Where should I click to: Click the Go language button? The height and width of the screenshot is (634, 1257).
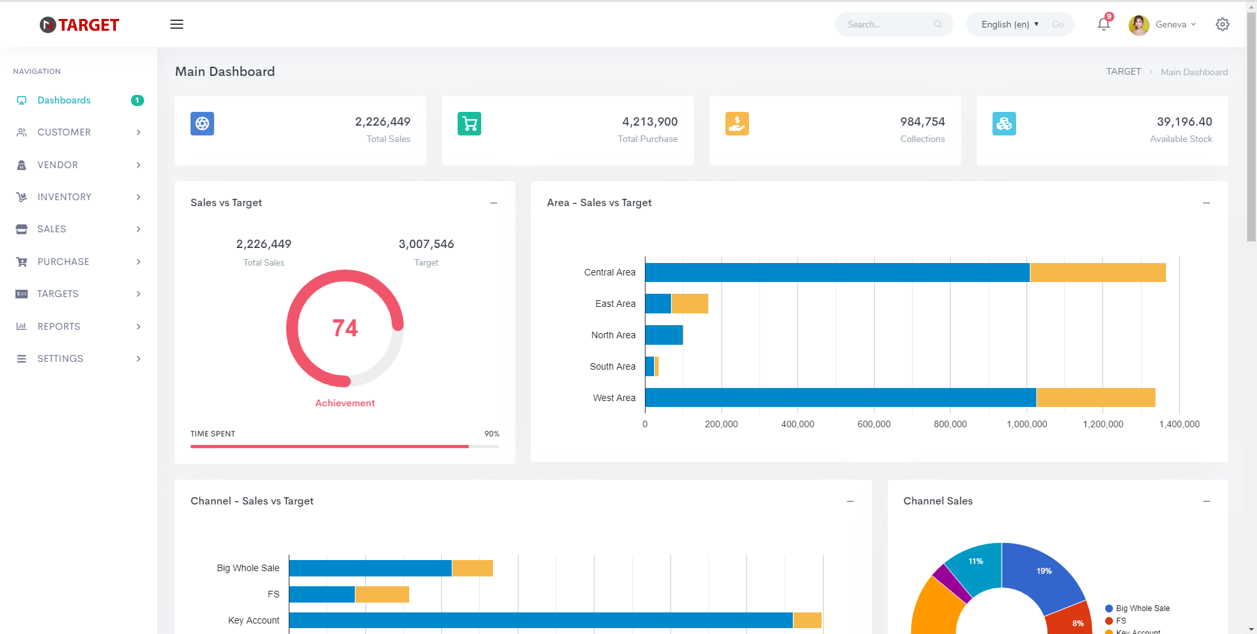[1058, 24]
